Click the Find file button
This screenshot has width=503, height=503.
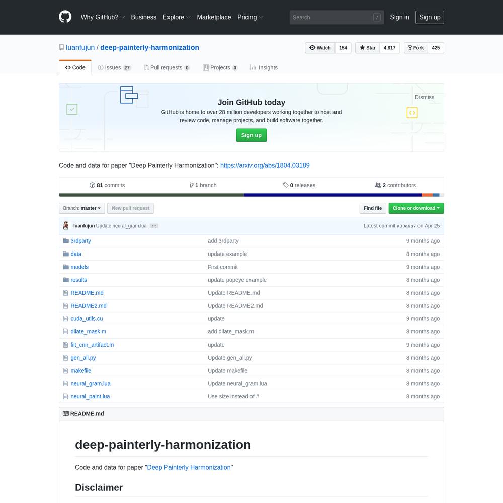point(372,208)
